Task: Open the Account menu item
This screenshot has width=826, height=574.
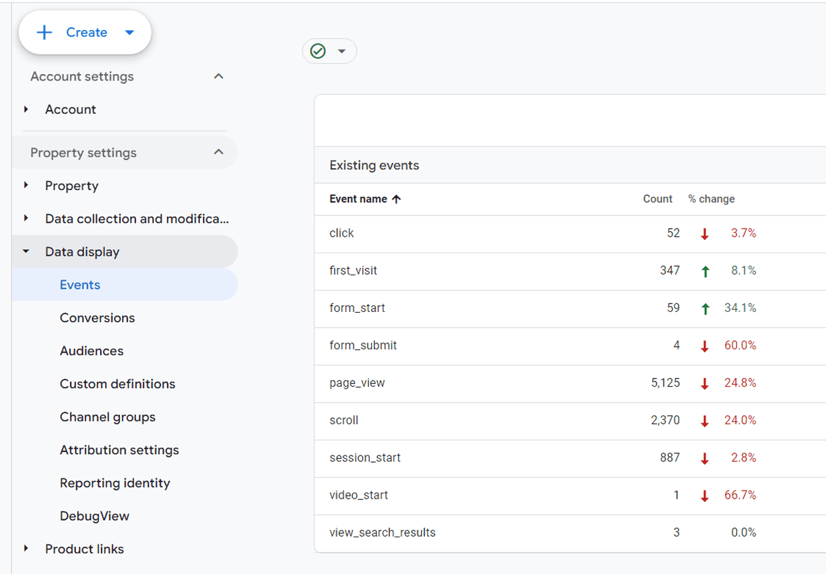Action: [71, 109]
